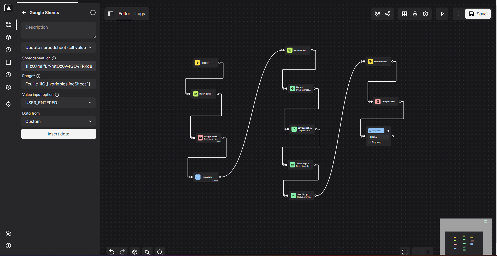Screen dimensions: 497x256
Task: Switch to the Logs tab
Action: tap(140, 14)
